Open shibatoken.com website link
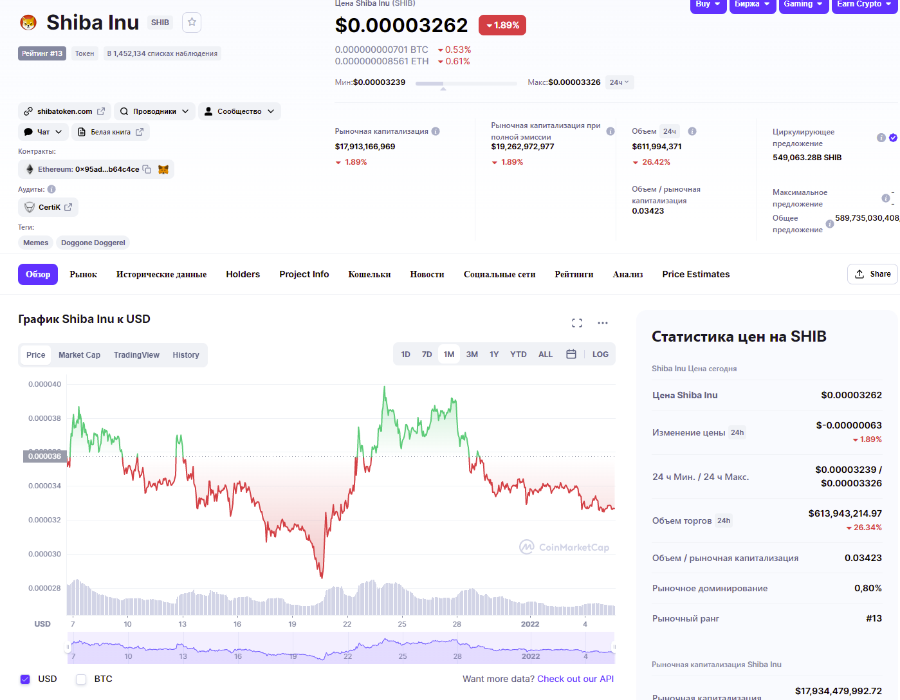Screen dimensions: 900x700 tap(64, 111)
